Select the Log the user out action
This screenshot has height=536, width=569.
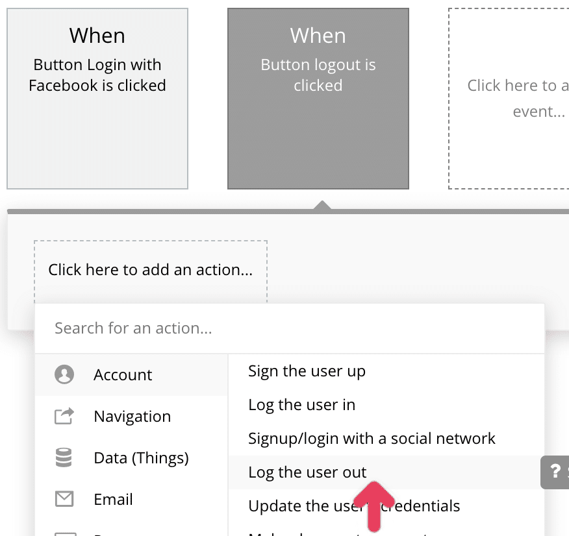click(307, 472)
